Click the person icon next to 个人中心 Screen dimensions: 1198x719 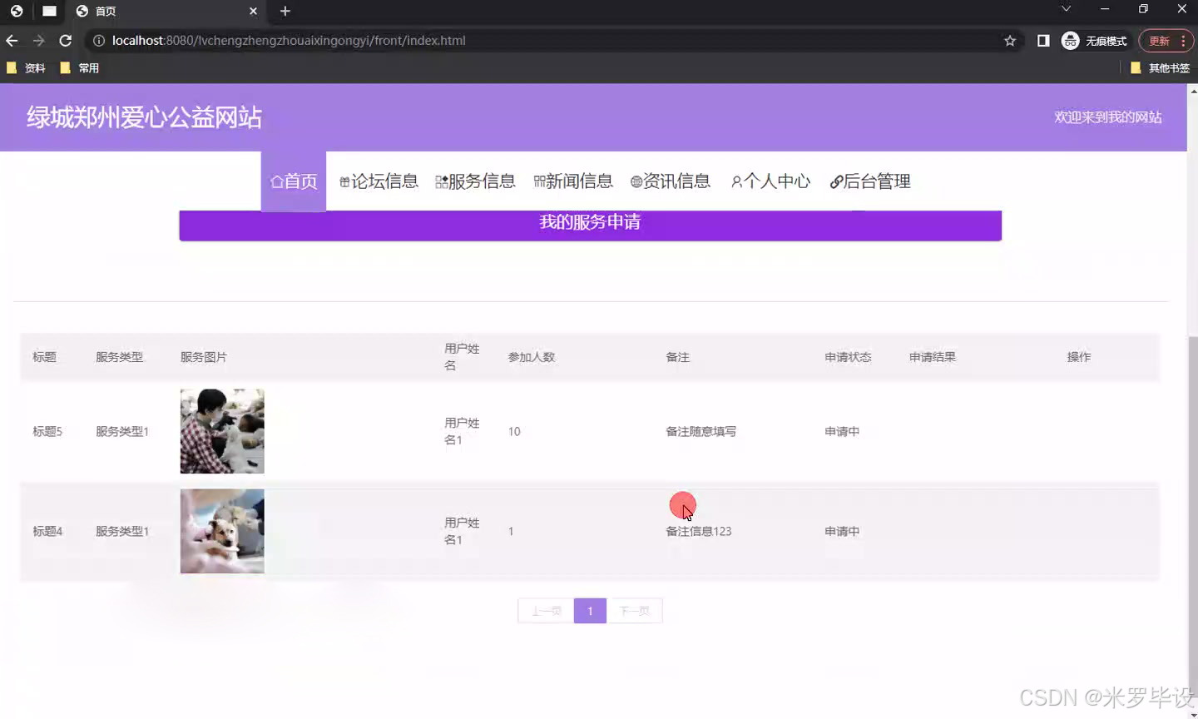[735, 181]
